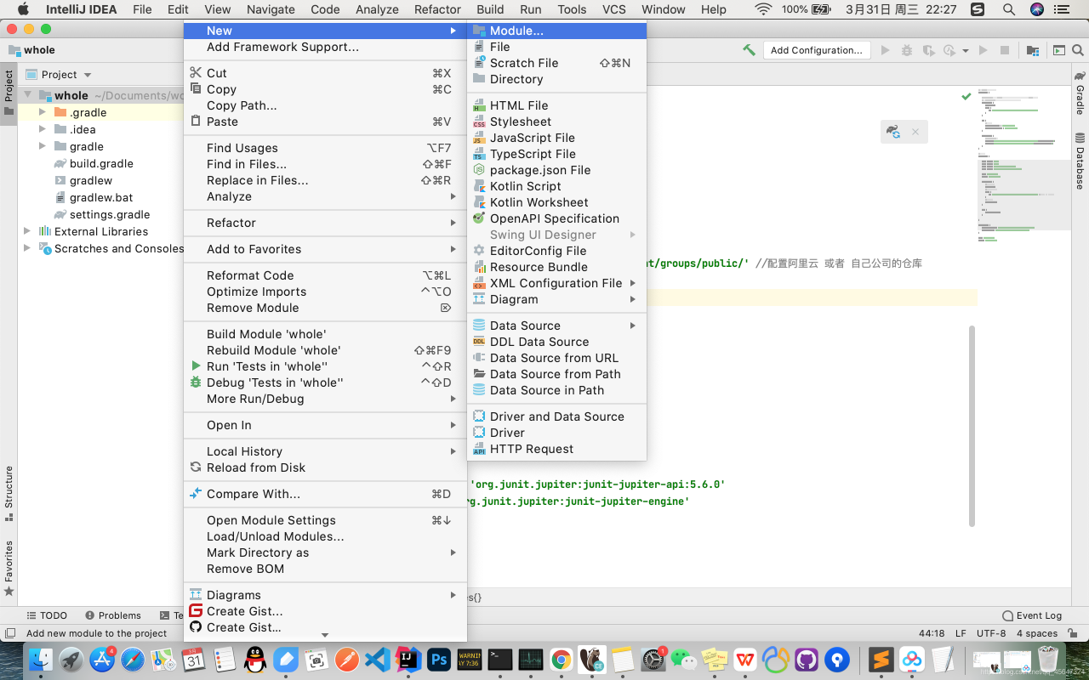Show more context menu items with bottom arrow
The height and width of the screenshot is (680, 1089).
(x=324, y=636)
